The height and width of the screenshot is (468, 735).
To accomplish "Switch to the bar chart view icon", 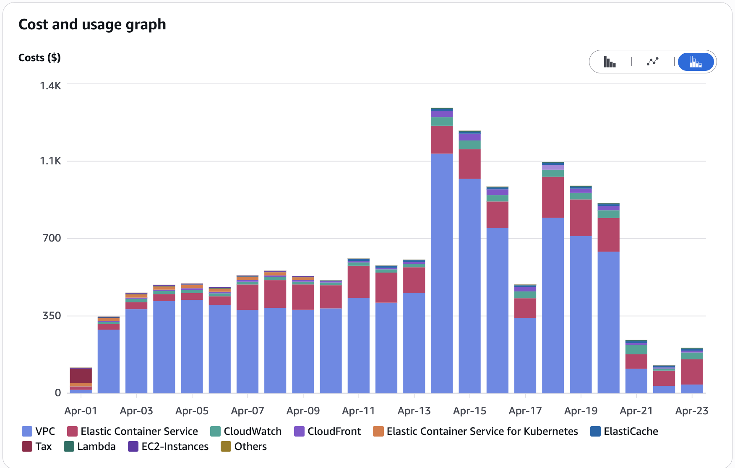I will (610, 62).
